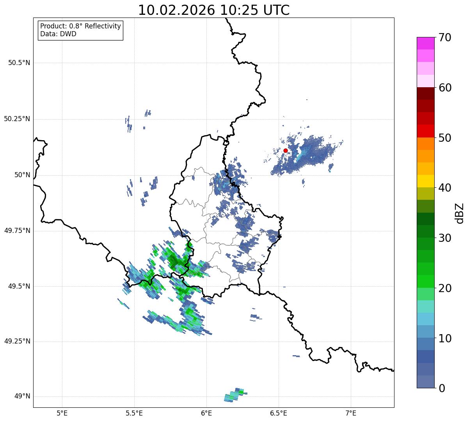Click the Product: 0.8° Reflectivity label

click(x=81, y=26)
